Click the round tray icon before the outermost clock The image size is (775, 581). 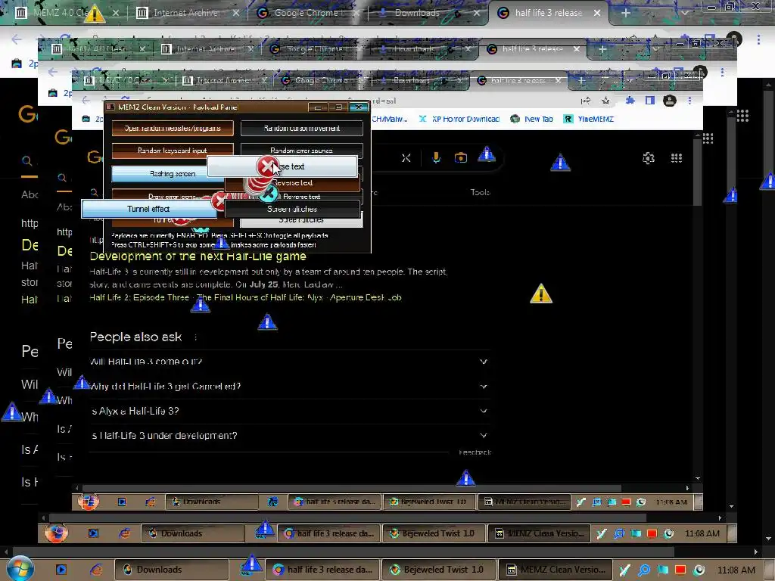pos(699,570)
